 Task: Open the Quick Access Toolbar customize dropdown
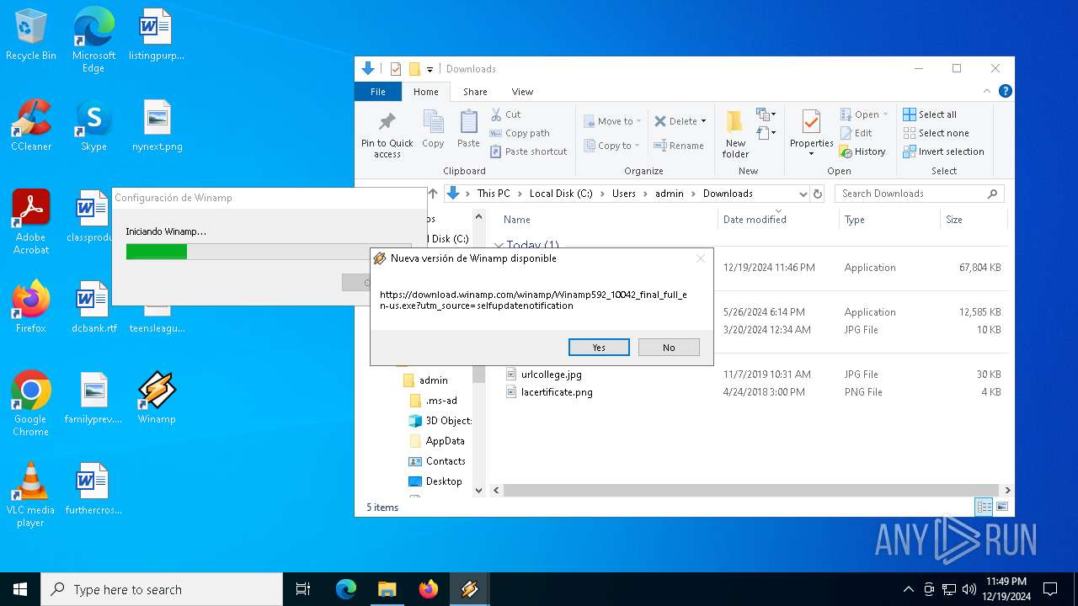430,69
